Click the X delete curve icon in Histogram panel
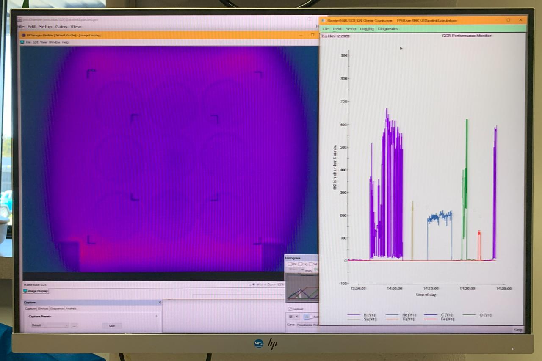This screenshot has height=361, width=542. click(297, 316)
